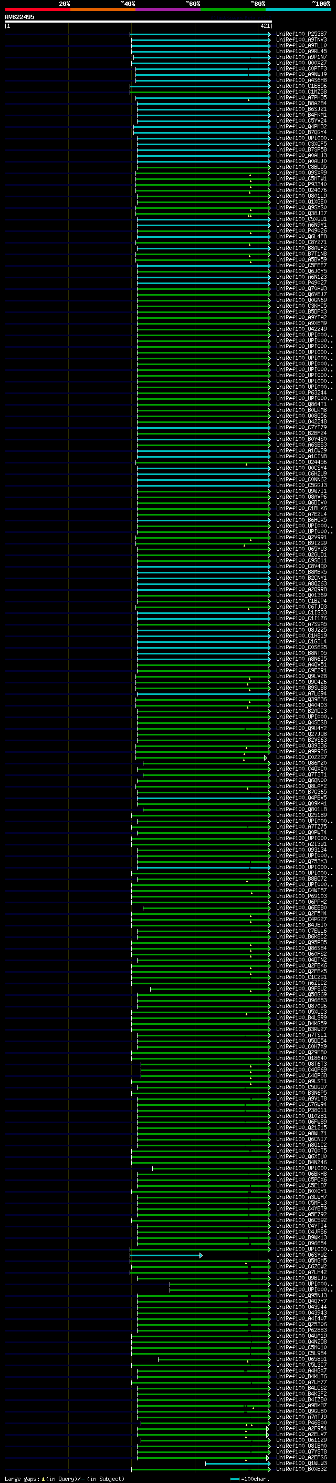Open the UniRef100_Q00X27 hit

[x=301, y=63]
